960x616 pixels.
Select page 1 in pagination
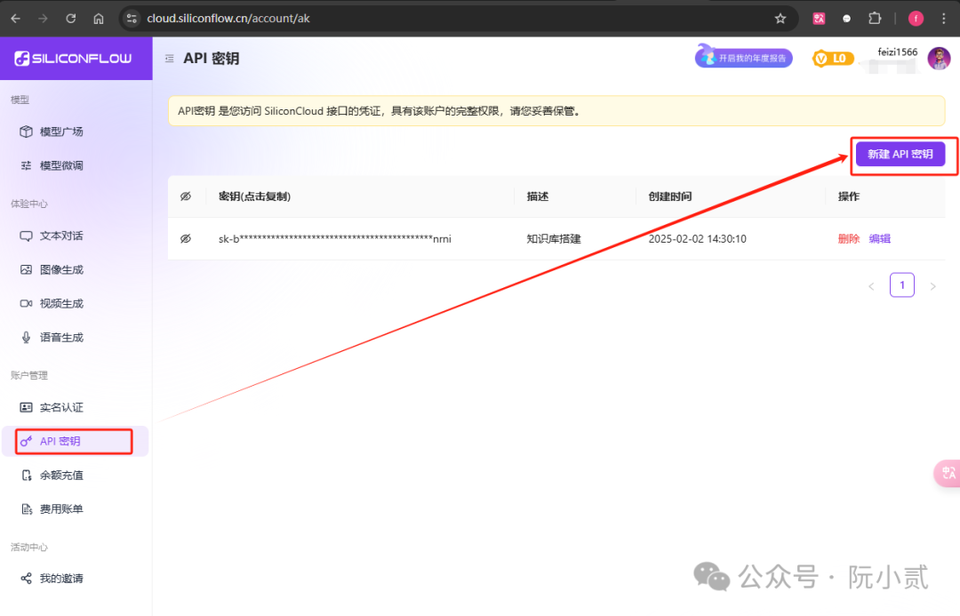pyautogui.click(x=902, y=284)
